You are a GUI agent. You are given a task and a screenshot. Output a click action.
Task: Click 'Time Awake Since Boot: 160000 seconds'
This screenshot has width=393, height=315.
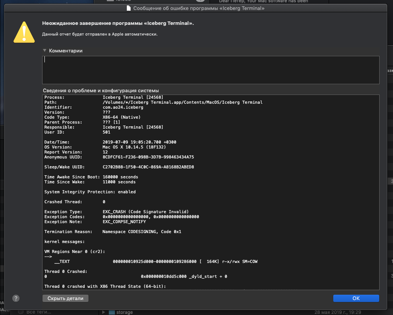[91, 177]
